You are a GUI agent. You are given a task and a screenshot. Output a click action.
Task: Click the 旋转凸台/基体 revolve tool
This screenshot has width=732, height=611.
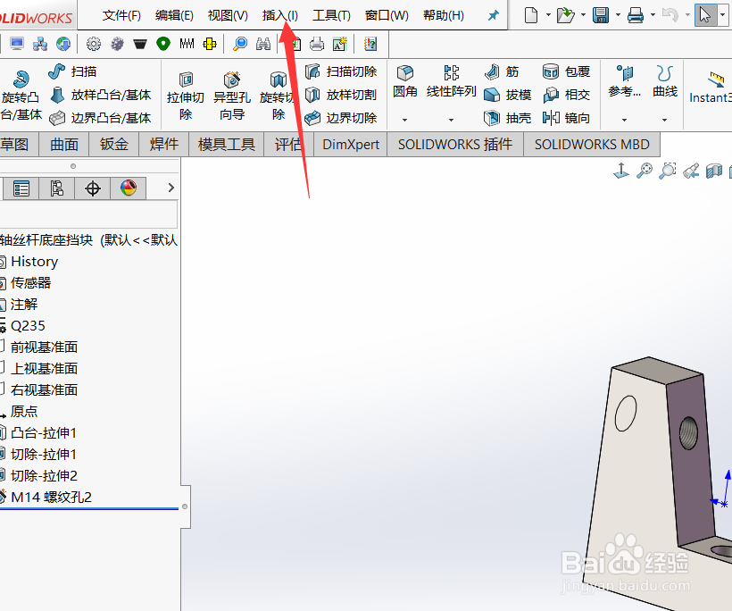coord(21,96)
